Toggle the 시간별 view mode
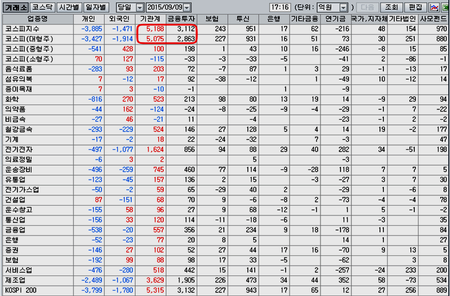 [x=69, y=8]
